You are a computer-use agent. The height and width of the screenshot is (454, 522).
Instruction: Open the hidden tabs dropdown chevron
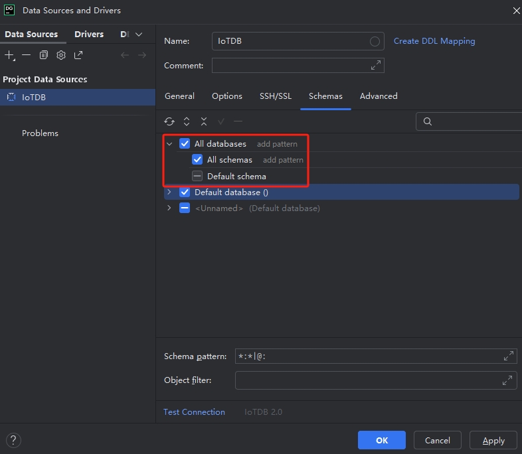point(139,35)
